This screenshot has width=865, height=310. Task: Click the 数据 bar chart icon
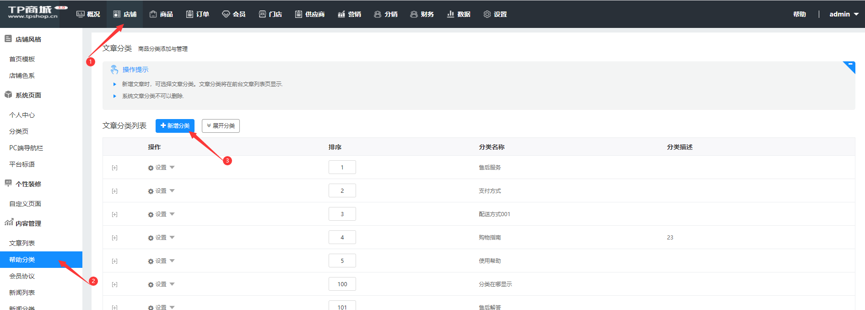click(x=450, y=14)
